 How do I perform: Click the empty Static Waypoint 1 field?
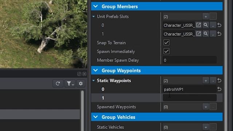coord(190,98)
